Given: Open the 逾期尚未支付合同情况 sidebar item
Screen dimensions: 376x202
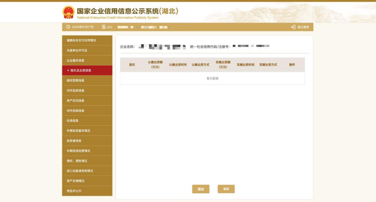Looking at the screenshot, I should 87,40.
